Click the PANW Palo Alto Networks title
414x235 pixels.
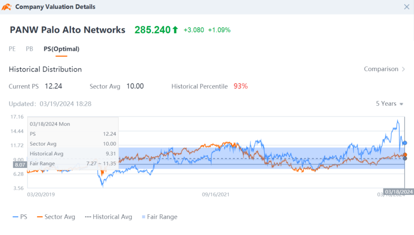(x=68, y=30)
